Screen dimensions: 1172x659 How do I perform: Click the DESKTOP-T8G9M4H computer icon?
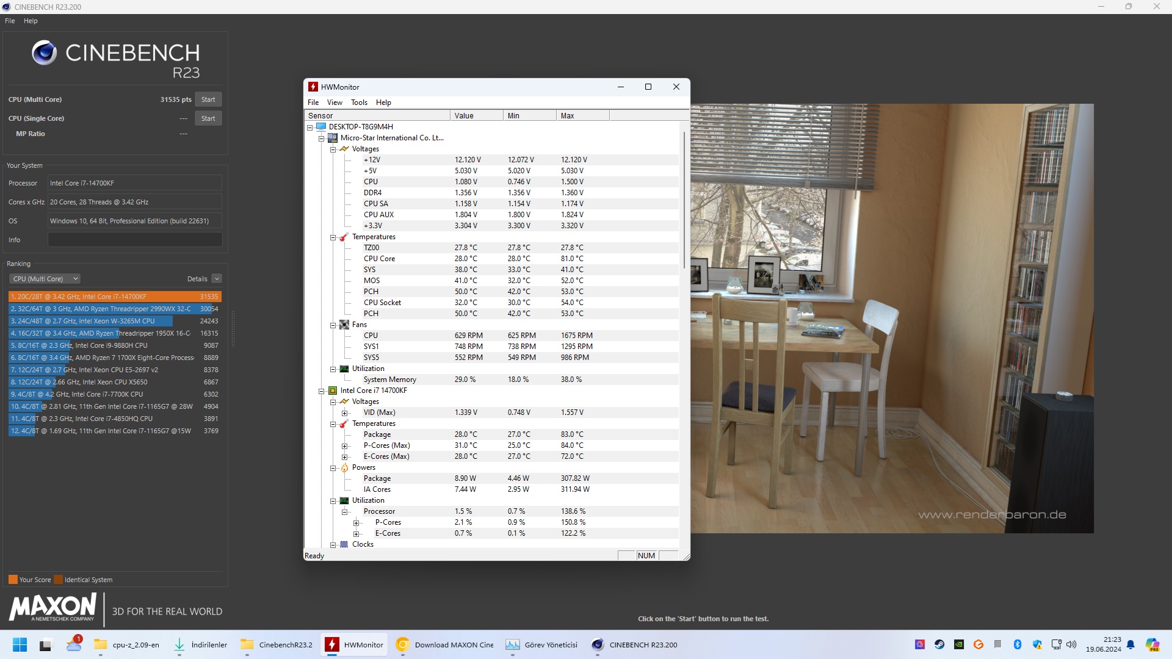321,127
